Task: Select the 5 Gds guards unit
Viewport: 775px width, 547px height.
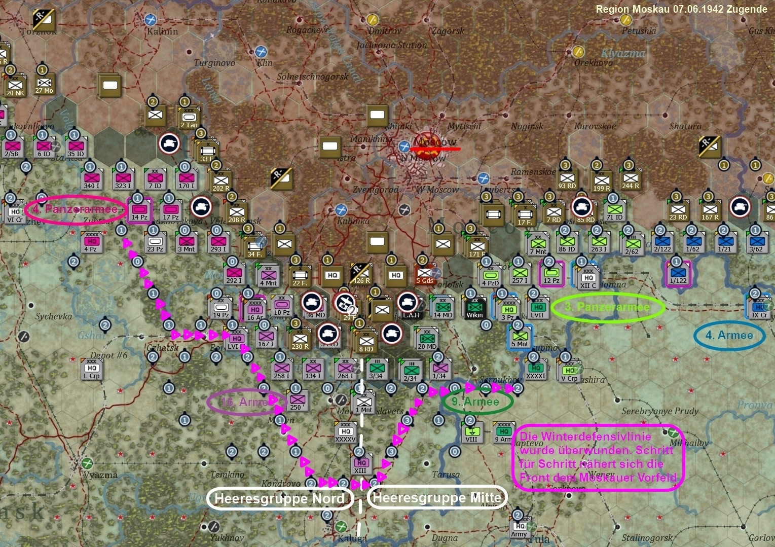Action: (424, 273)
